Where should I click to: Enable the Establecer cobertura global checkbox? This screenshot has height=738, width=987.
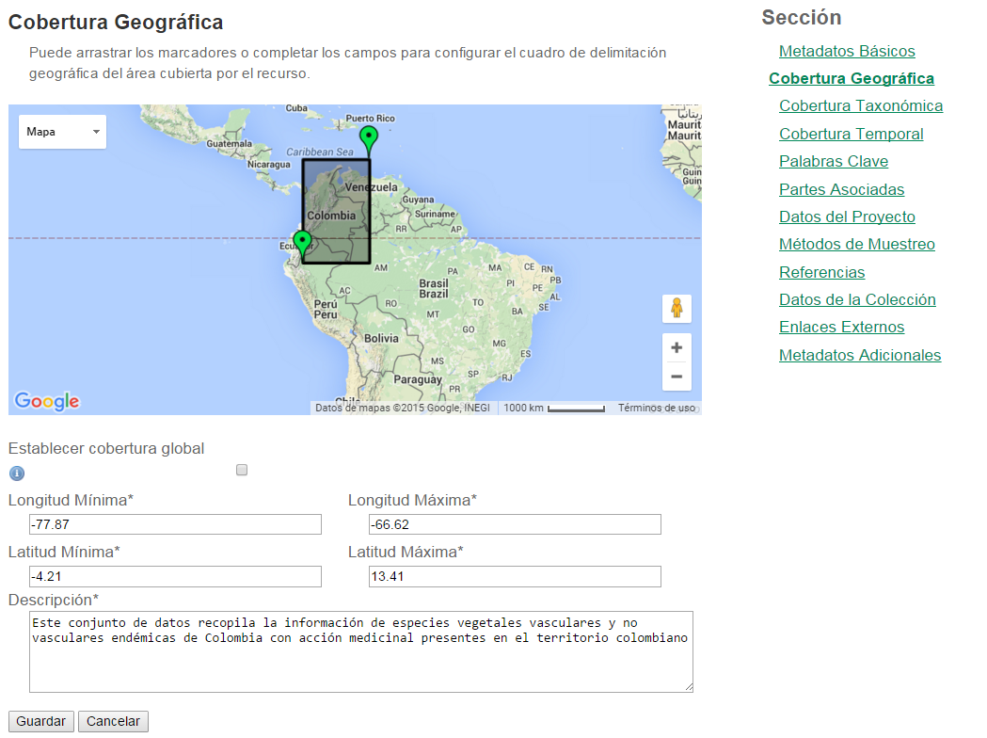coord(242,470)
